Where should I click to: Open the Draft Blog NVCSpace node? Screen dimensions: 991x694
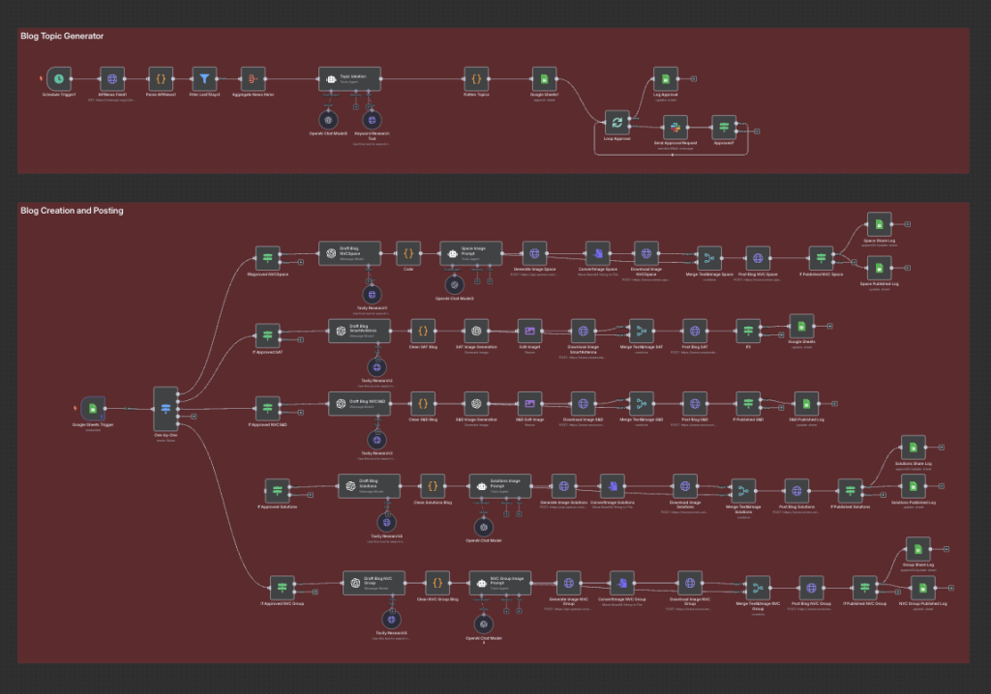pos(349,253)
